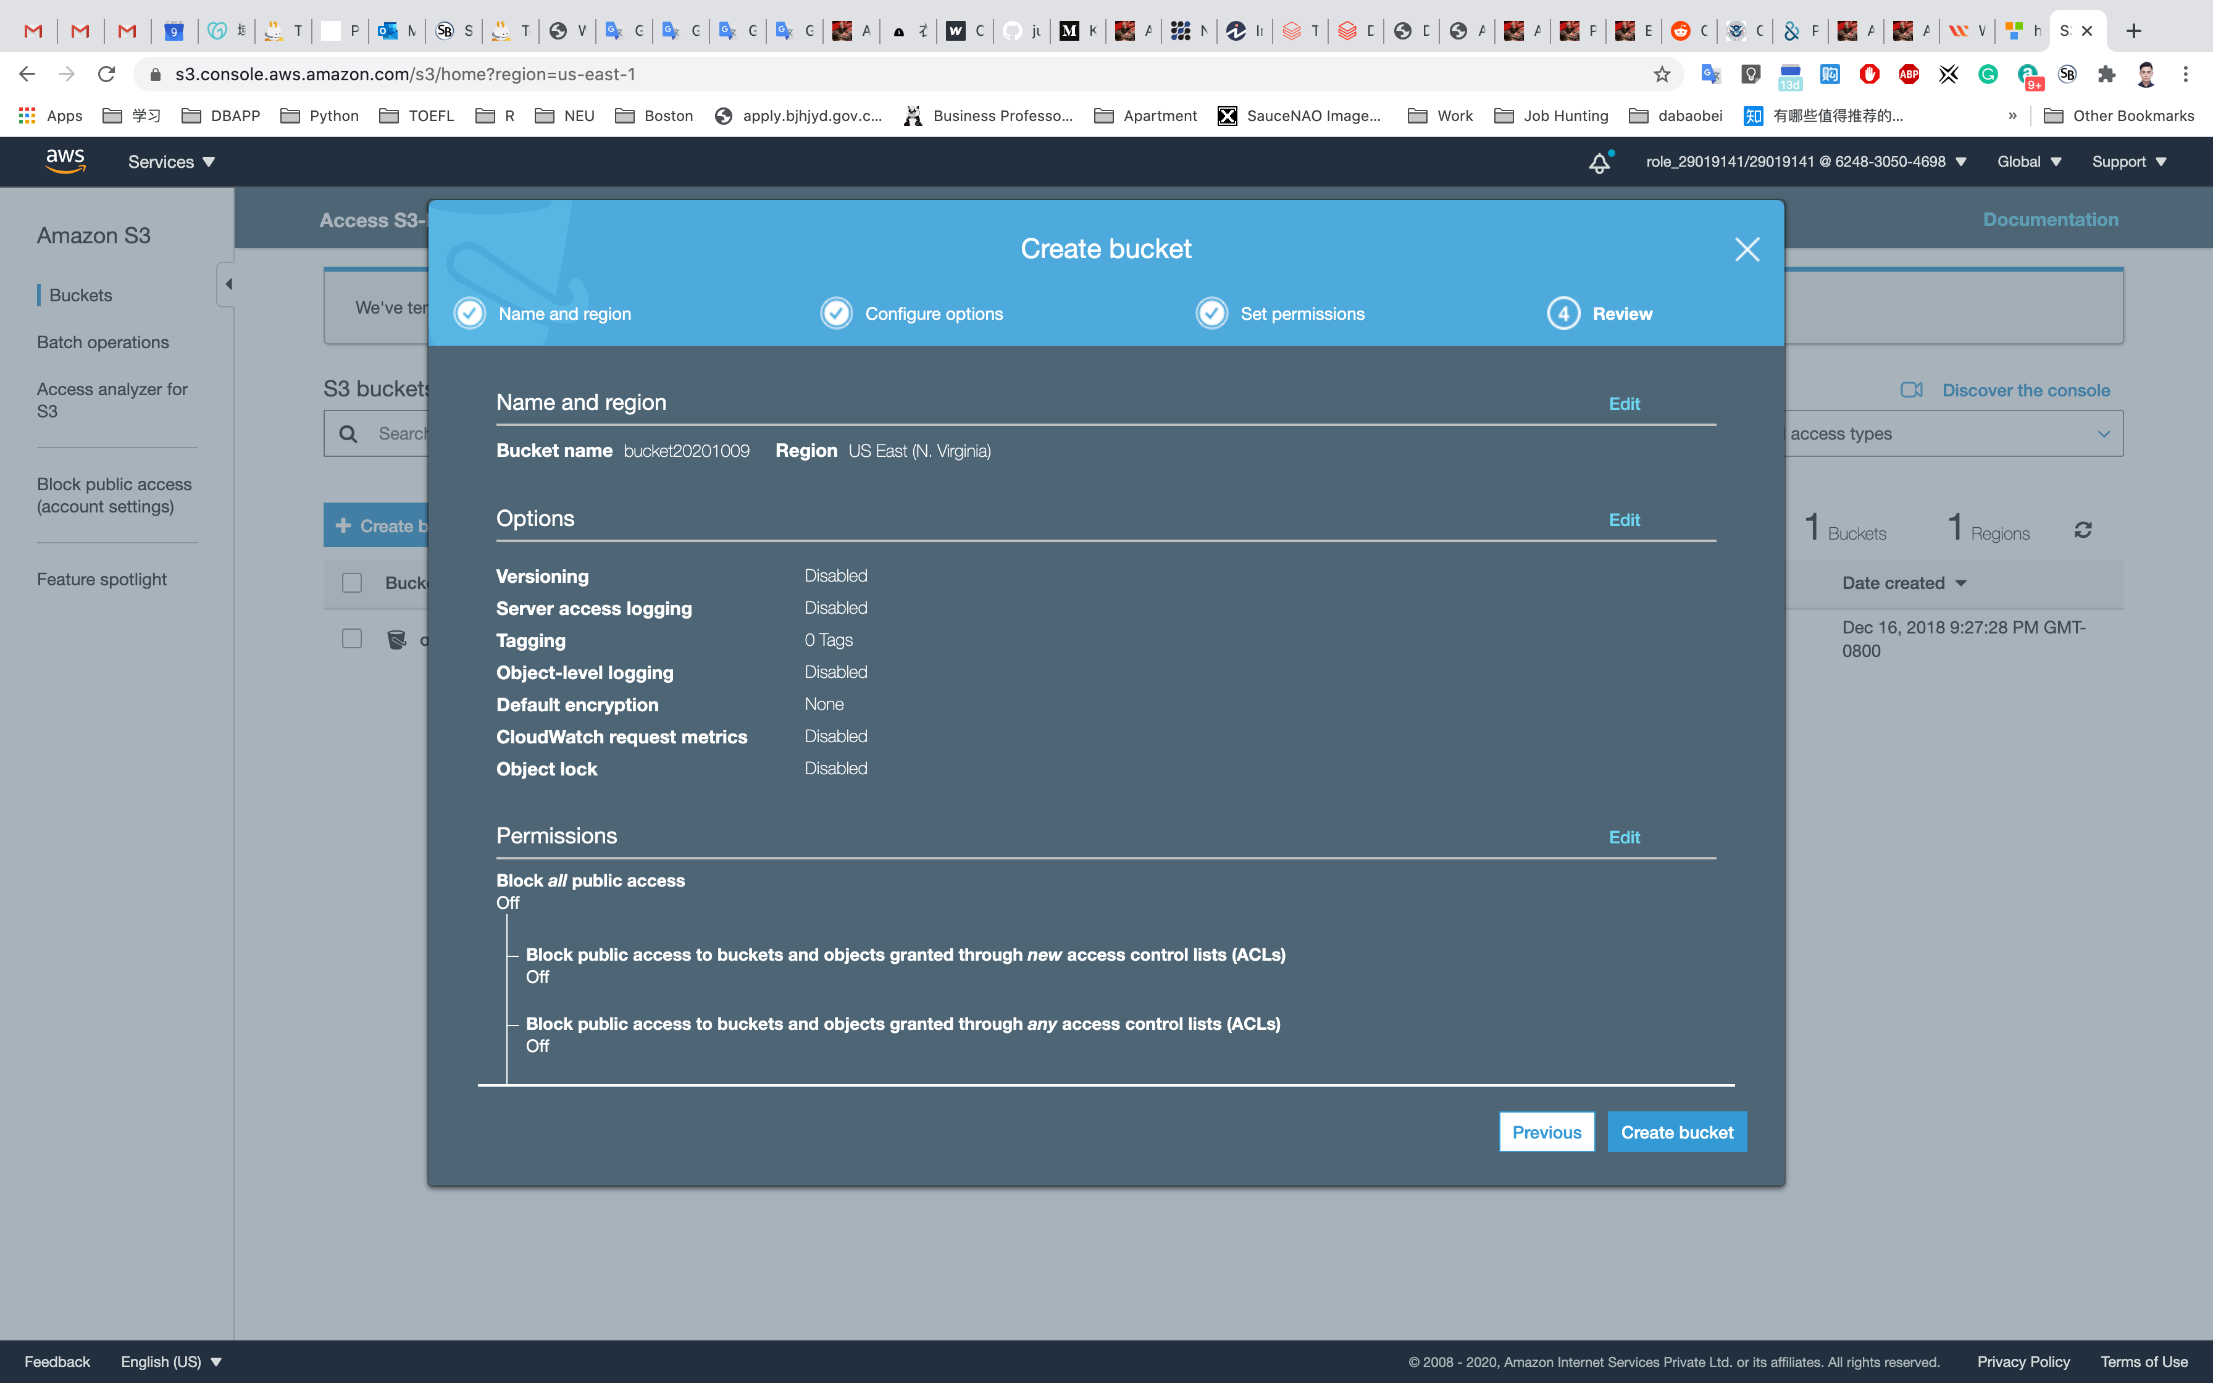Click Edit next to Permissions
The image size is (2213, 1383).
click(x=1624, y=837)
